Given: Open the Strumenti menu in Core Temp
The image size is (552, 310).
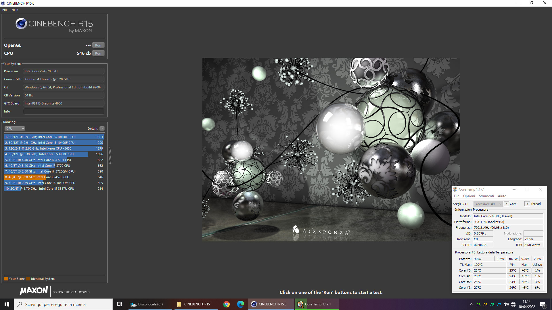Looking at the screenshot, I should tap(486, 196).
